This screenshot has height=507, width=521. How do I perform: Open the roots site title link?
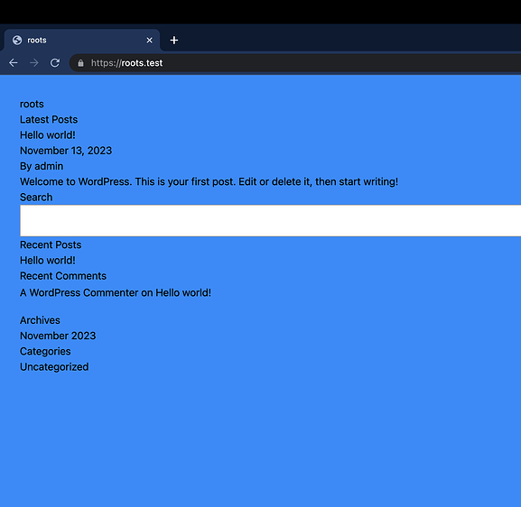(32, 104)
